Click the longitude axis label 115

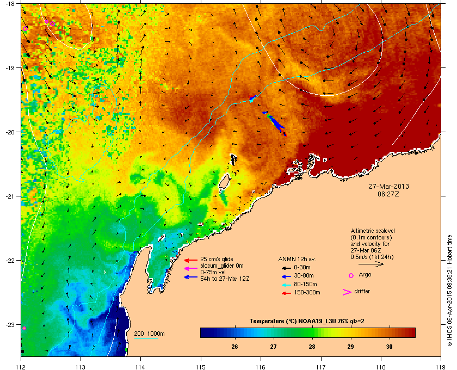tap(201, 367)
